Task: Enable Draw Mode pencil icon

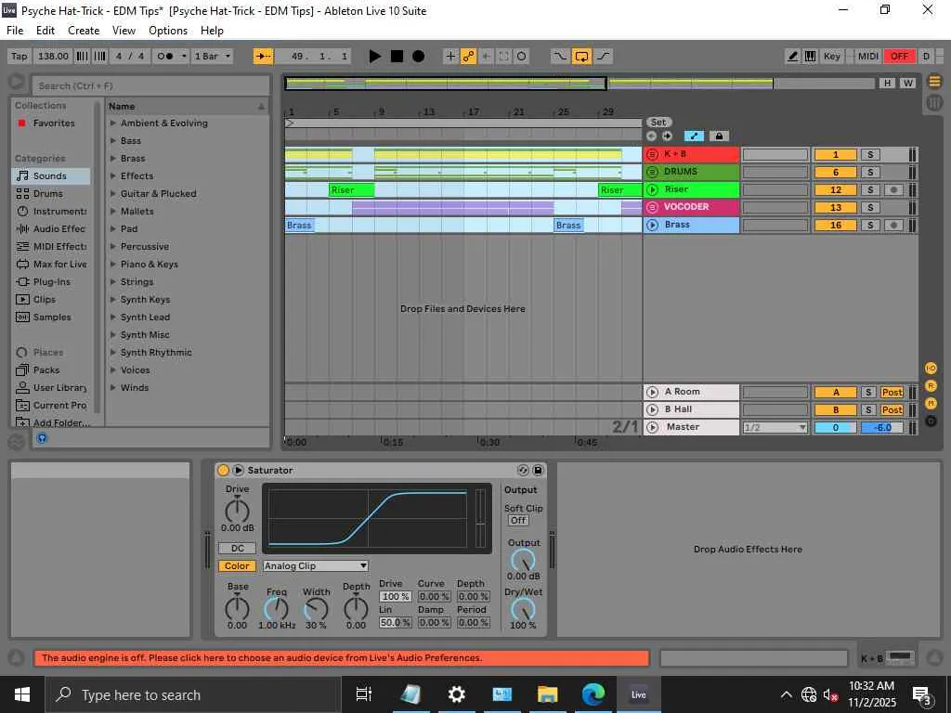Action: click(792, 57)
